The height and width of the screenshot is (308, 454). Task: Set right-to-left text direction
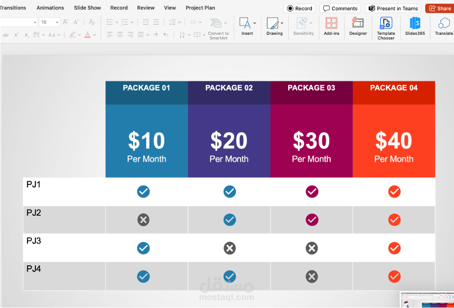[166, 35]
